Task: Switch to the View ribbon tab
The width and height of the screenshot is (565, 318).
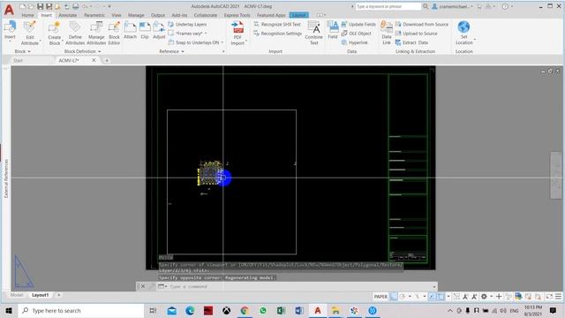Action: tap(117, 15)
